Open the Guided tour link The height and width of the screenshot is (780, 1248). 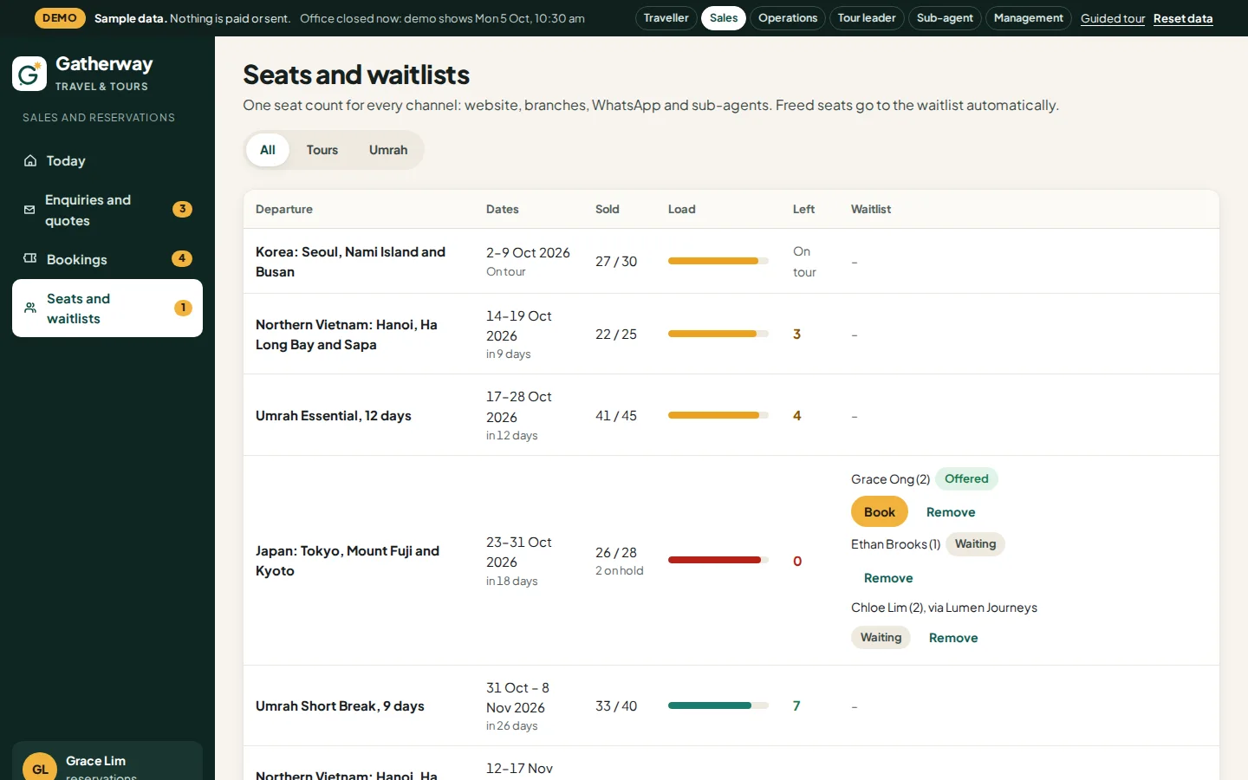tap(1113, 18)
